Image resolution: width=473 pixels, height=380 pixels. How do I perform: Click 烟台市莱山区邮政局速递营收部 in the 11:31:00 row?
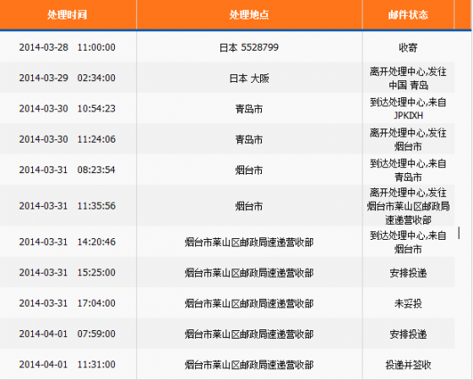click(x=249, y=365)
